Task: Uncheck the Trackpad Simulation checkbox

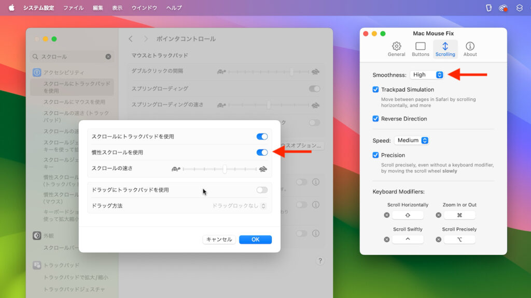Action: click(374, 88)
